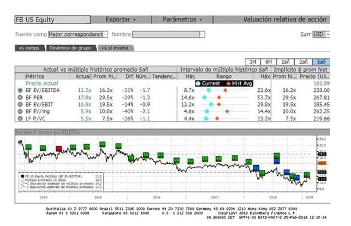Switch to the vs comps tab
351x226 pixels.
pyautogui.click(x=29, y=48)
